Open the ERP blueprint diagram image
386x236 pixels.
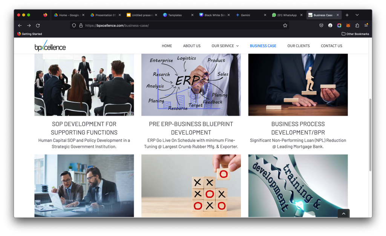pos(191,85)
